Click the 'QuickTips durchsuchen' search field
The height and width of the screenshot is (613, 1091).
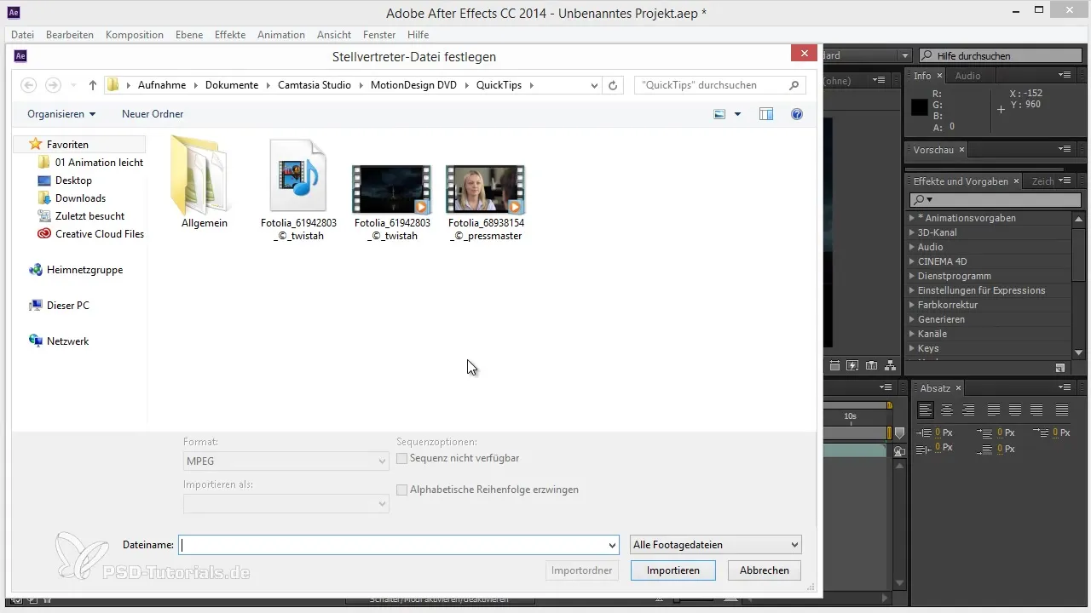pyautogui.click(x=710, y=85)
